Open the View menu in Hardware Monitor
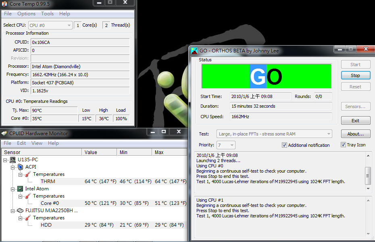Screen dimensions: 375x242 coord(37,143)
